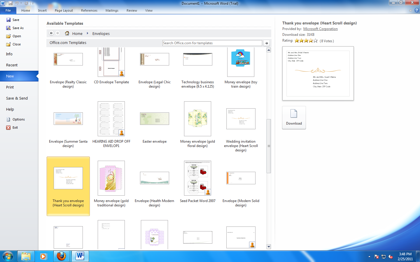This screenshot has width=420, height=262.
Task: Open Windows Explorer from taskbar
Action: 26,256
